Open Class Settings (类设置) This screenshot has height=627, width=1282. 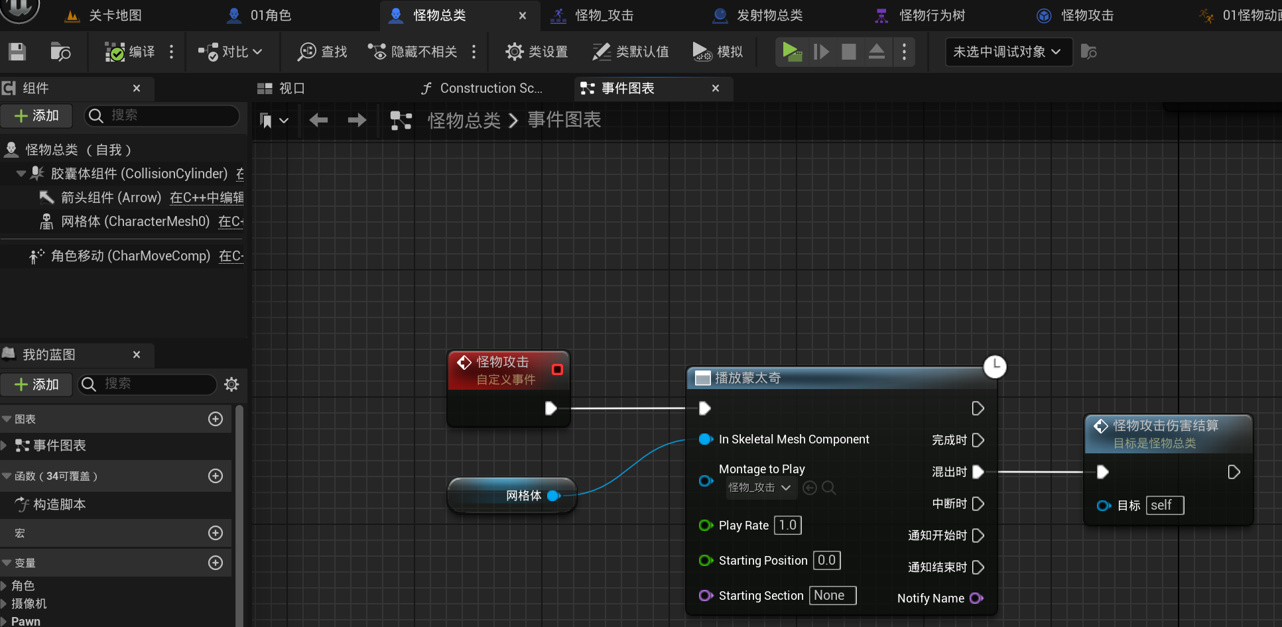tap(537, 52)
